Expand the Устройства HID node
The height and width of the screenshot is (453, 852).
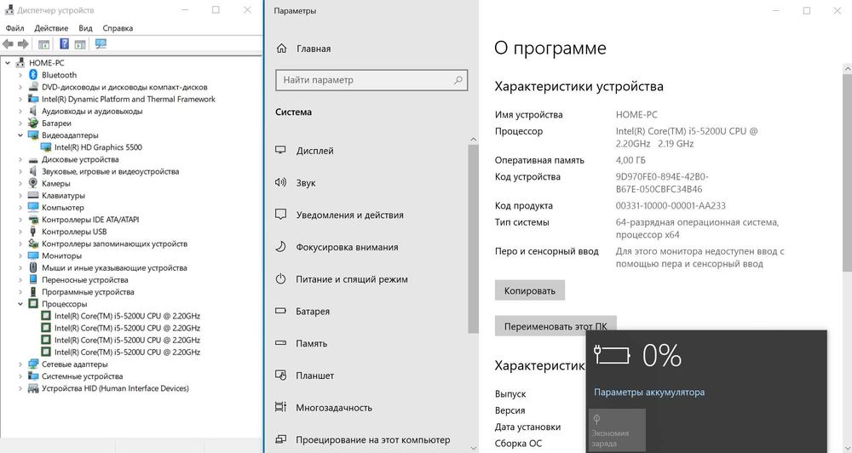[20, 388]
